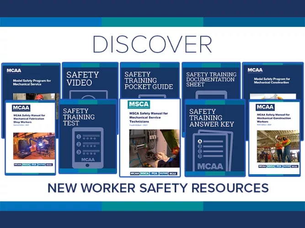
Task: Click the electrical panel photo on MSCA manual
Action: (x=155, y=149)
